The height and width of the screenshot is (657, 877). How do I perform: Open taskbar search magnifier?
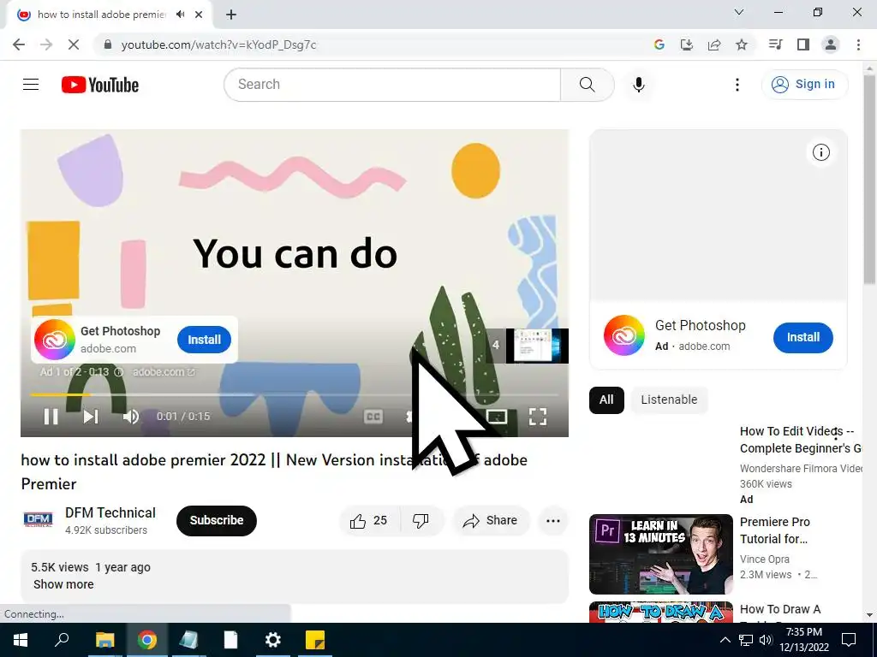62,640
